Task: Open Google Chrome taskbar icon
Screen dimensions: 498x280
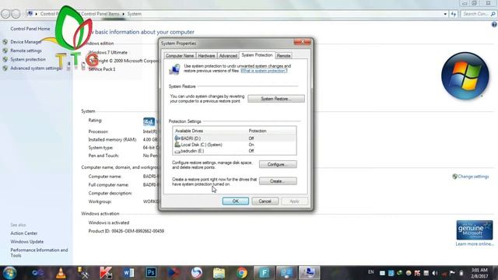Action: pyautogui.click(x=242, y=273)
